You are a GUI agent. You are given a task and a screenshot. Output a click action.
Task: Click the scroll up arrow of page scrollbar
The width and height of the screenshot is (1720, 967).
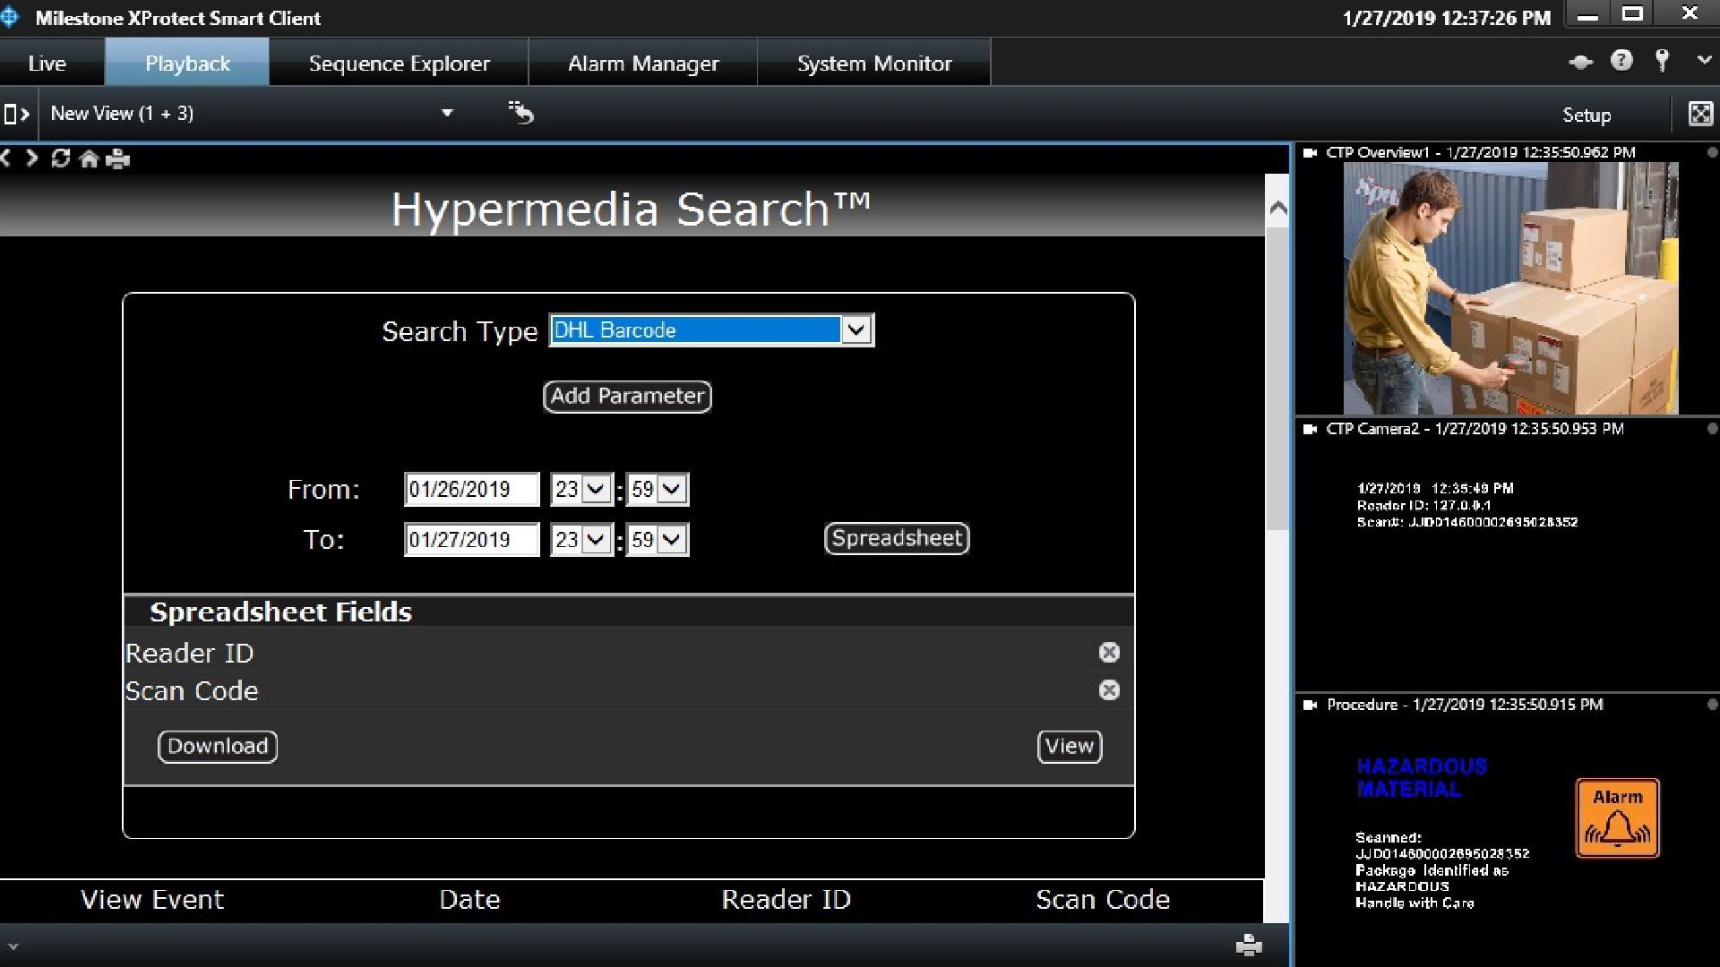1277,208
